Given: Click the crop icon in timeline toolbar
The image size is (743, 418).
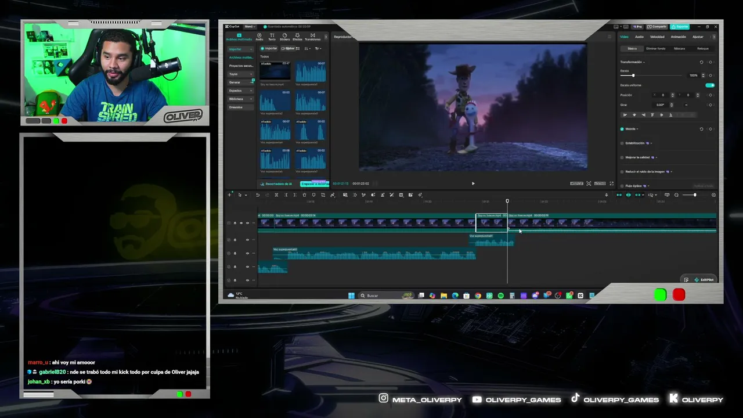Looking at the screenshot, I should coord(323,195).
